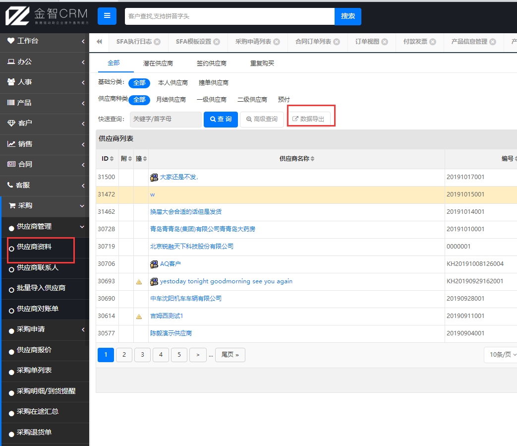Click the double-arrow tab scroll left icon
517x446 pixels.
click(x=99, y=42)
